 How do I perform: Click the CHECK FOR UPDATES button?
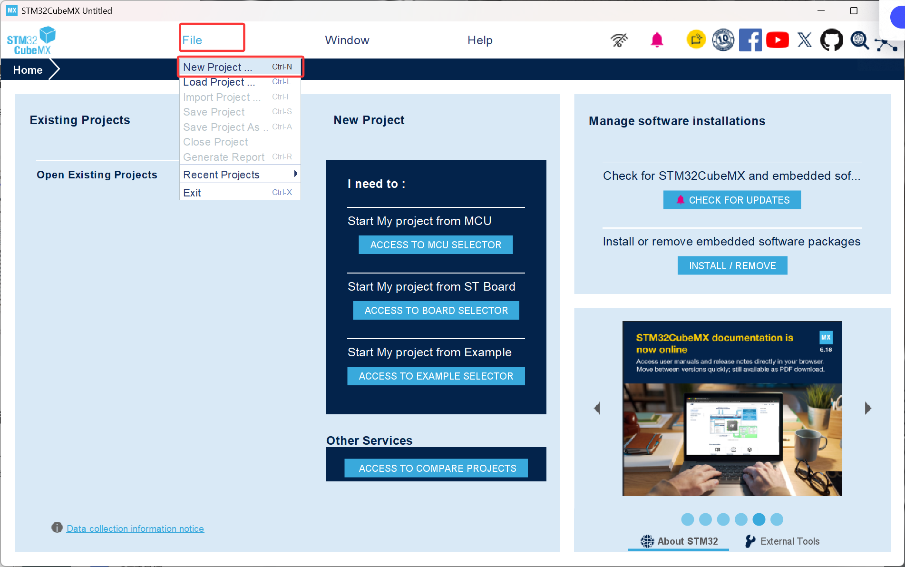[732, 200]
